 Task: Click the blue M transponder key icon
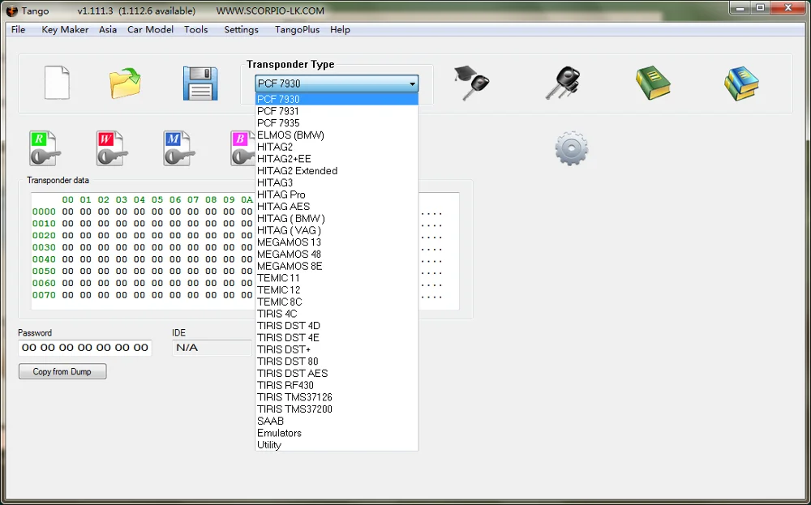(x=178, y=148)
